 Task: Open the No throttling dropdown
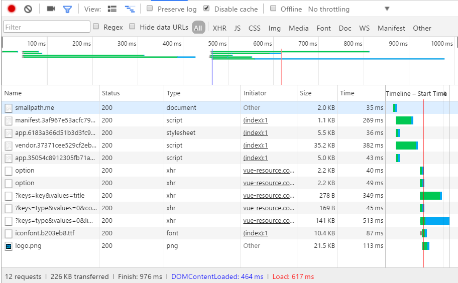(x=349, y=9)
